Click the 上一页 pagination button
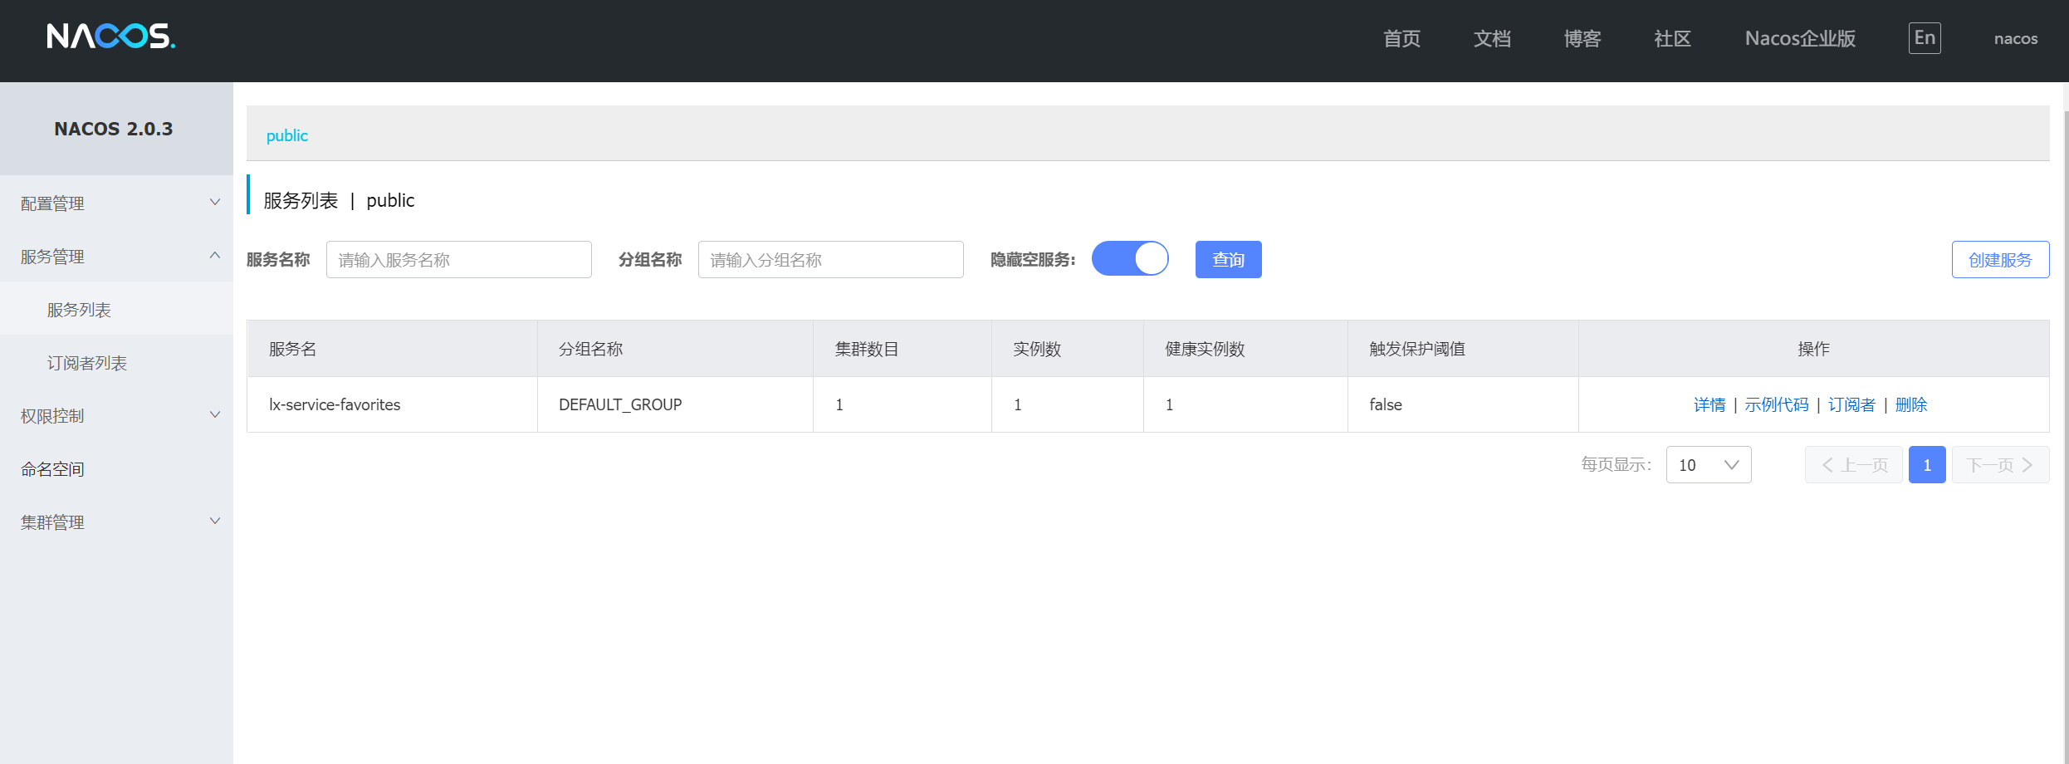The height and width of the screenshot is (764, 2069). 1853,464
